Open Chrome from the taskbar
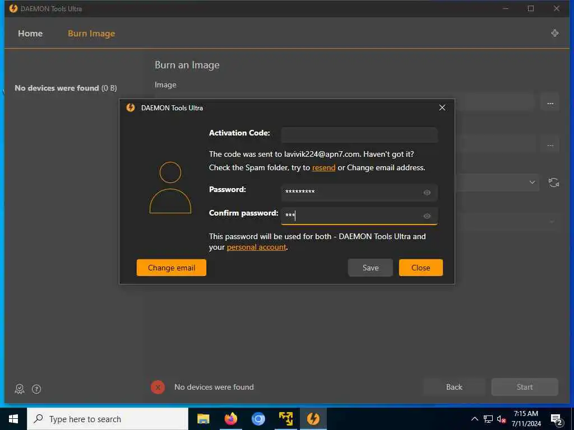Screen dimensions: 574x430 [258, 419]
